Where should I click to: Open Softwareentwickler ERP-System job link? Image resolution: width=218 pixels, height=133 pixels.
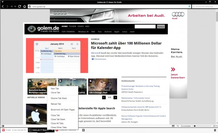pyautogui.click(x=141, y=107)
